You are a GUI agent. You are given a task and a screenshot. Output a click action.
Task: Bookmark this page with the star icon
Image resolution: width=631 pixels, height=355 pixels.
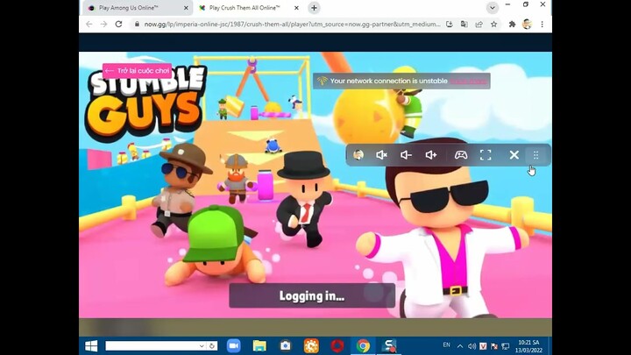(x=493, y=25)
